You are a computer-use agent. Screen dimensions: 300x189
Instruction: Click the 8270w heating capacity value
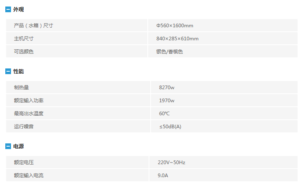pos(167,88)
